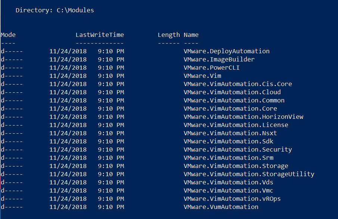Select the VMware.Vim folder name
Screen dimensions: 338x219
point(202,76)
